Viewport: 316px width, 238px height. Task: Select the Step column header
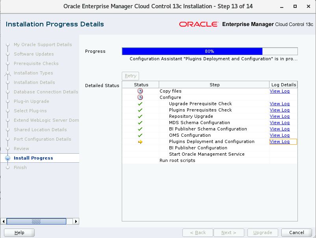214,85
